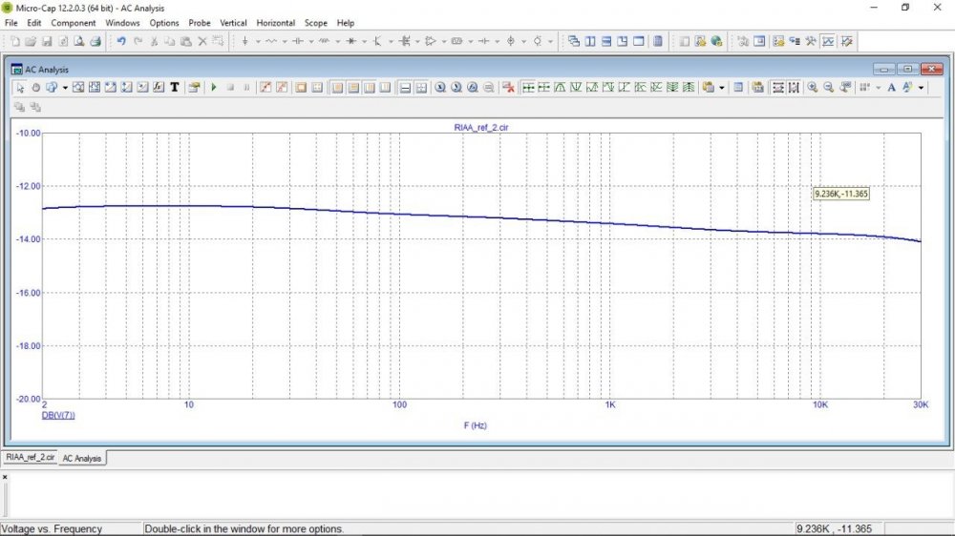This screenshot has height=536, width=955.
Task: Expand the ground component dropdown arrow
Action: (257, 41)
